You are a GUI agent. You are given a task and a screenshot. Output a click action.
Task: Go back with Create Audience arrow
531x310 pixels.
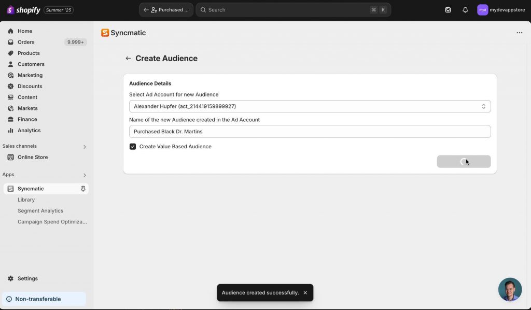pos(128,58)
